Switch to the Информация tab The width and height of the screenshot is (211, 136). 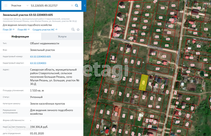tap(20, 37)
